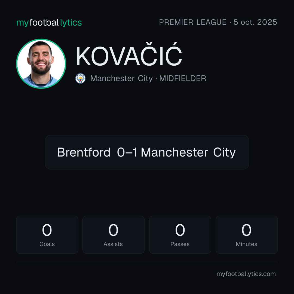Viewport: 294px width, 294px height.
Task: Click the Goals value number
Action: tap(47, 230)
